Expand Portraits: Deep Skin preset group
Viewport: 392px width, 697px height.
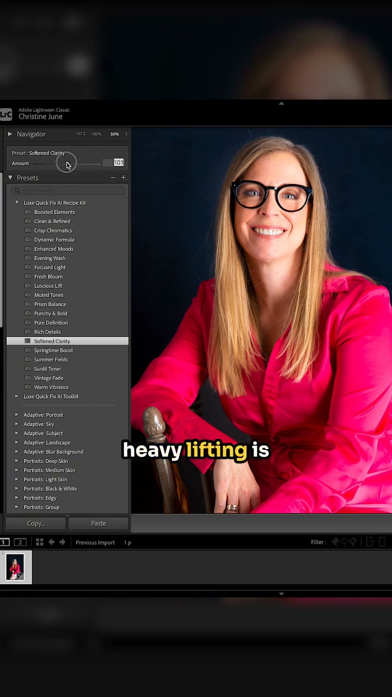[x=17, y=461]
